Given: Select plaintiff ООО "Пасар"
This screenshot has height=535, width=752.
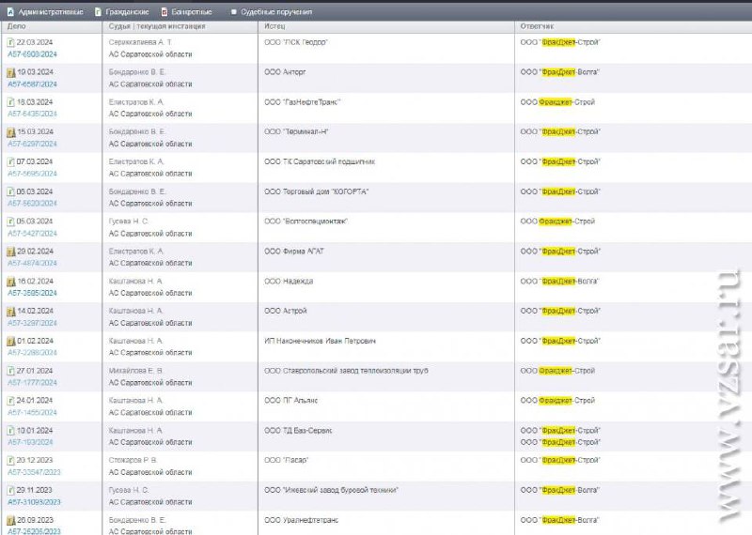Looking at the screenshot, I should [x=287, y=460].
